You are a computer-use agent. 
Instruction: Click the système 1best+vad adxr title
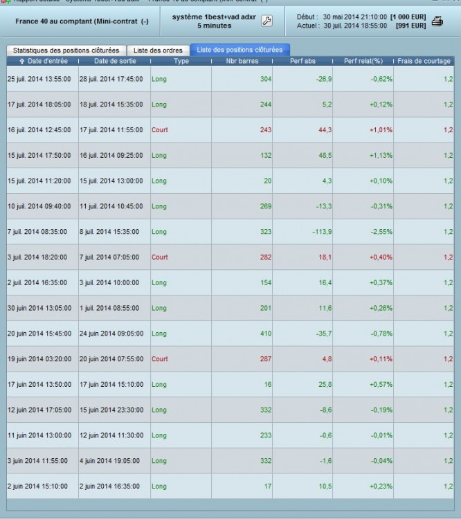coord(214,17)
